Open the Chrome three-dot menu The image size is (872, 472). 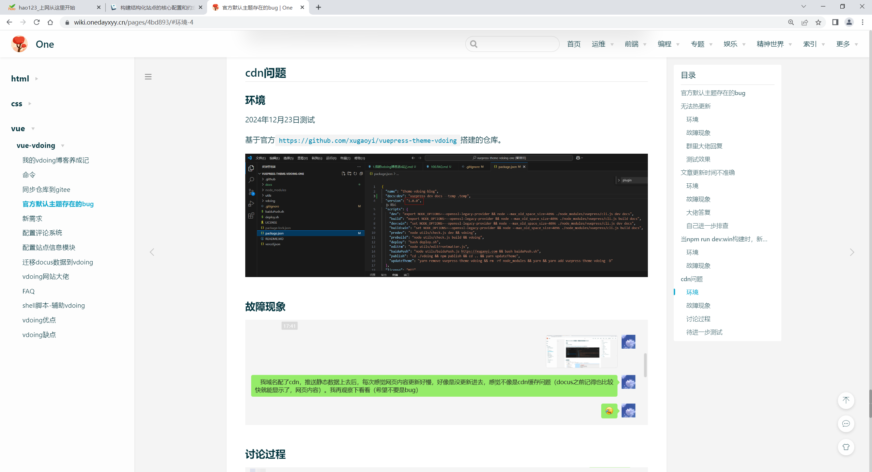tap(862, 22)
